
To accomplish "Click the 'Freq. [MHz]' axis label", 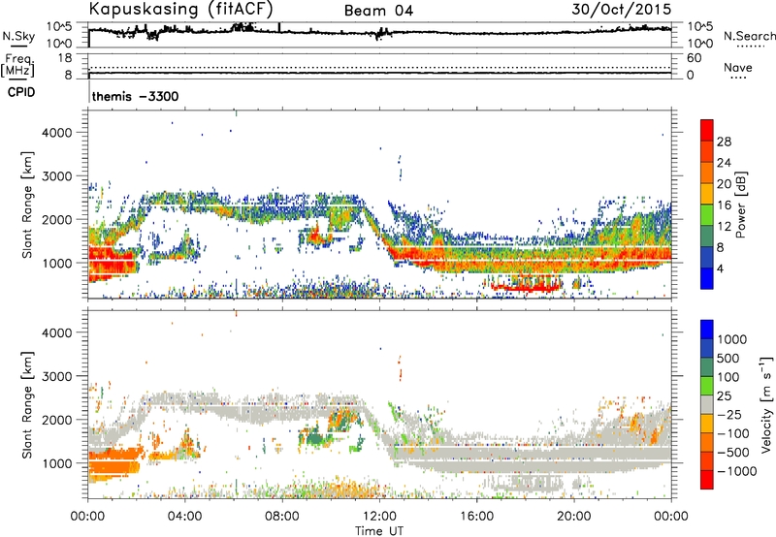I will (18, 65).
